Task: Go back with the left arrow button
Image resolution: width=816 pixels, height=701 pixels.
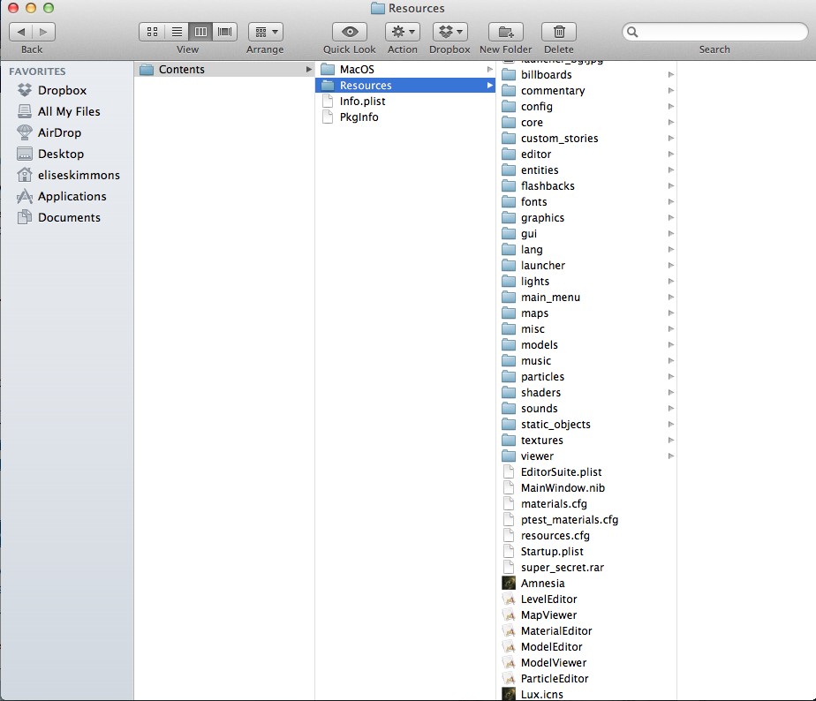Action: tap(22, 32)
